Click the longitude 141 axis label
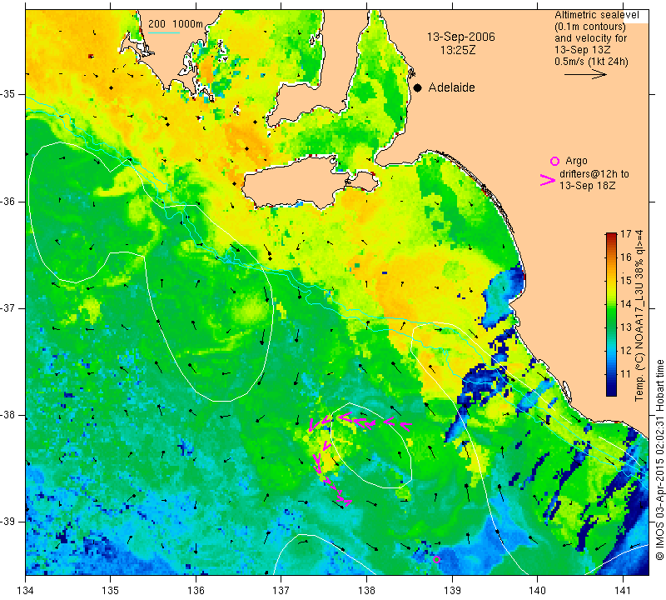 click(x=623, y=591)
